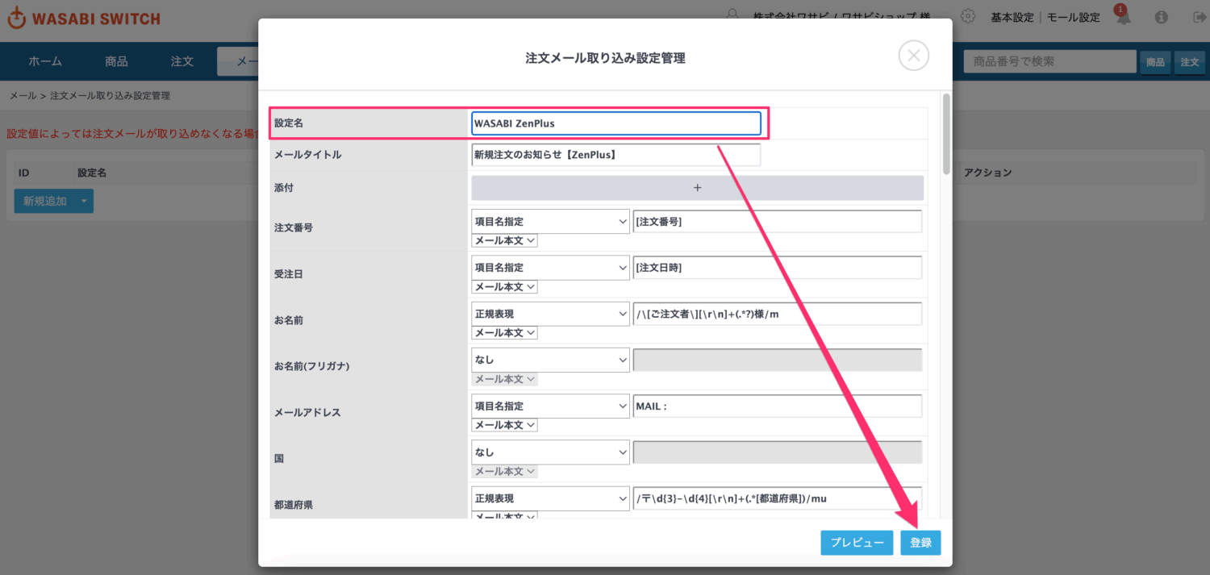Open the 受注日 extraction type dropdown
This screenshot has width=1210, height=575.
(550, 268)
